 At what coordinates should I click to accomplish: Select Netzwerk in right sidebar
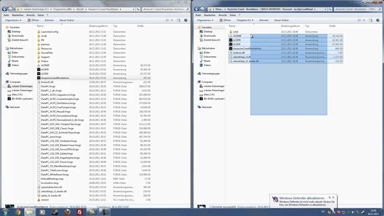click(207, 107)
